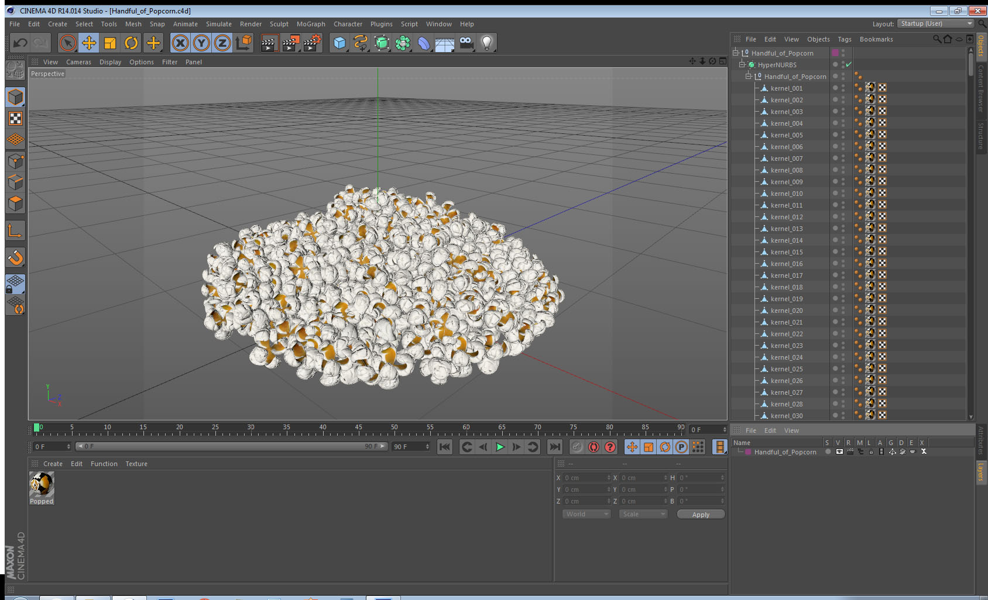Open the Array modeling objects icon
This screenshot has width=988, height=600.
pos(403,43)
